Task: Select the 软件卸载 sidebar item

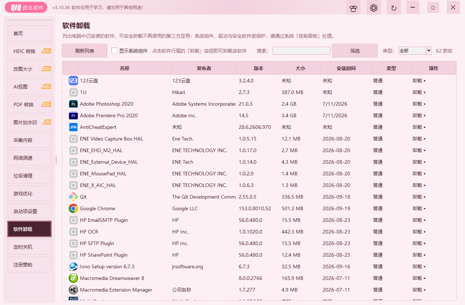Action: coord(29,229)
